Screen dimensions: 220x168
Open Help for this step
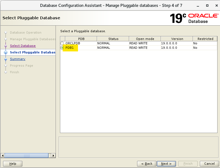click(x=13, y=164)
